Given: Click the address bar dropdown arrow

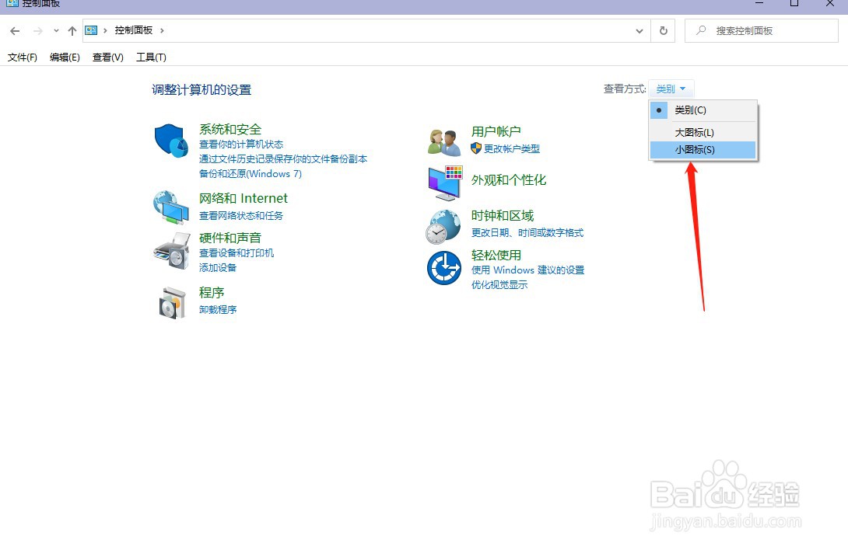Looking at the screenshot, I should coord(638,30).
